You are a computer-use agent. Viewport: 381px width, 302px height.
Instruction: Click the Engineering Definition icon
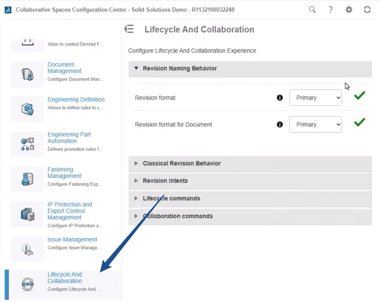[27, 109]
